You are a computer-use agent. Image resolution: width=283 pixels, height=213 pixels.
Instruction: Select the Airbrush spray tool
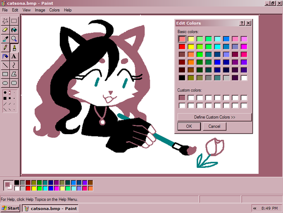click(x=5, y=56)
